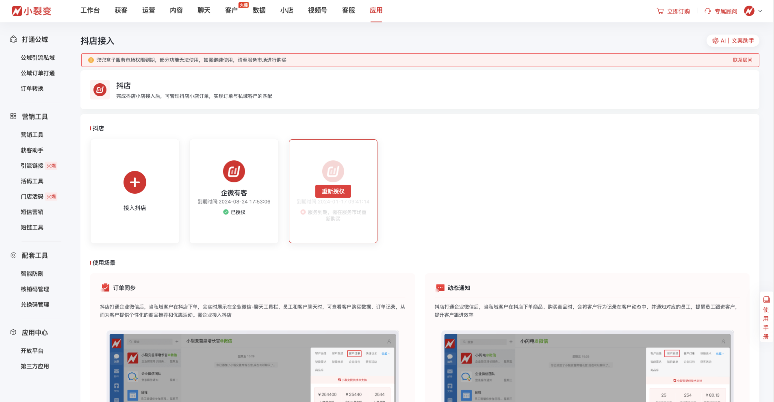Open 短链工具 in sidebar
The height and width of the screenshot is (402, 774).
(32, 227)
